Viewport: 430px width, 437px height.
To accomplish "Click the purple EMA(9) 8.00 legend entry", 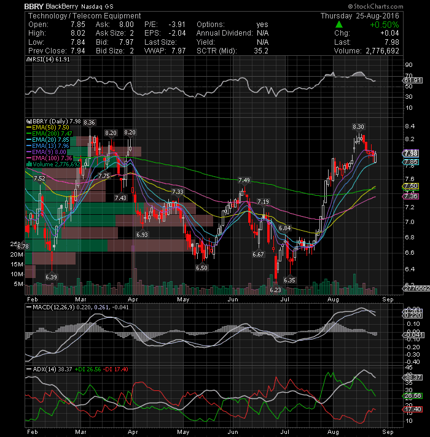I will coord(46,152).
